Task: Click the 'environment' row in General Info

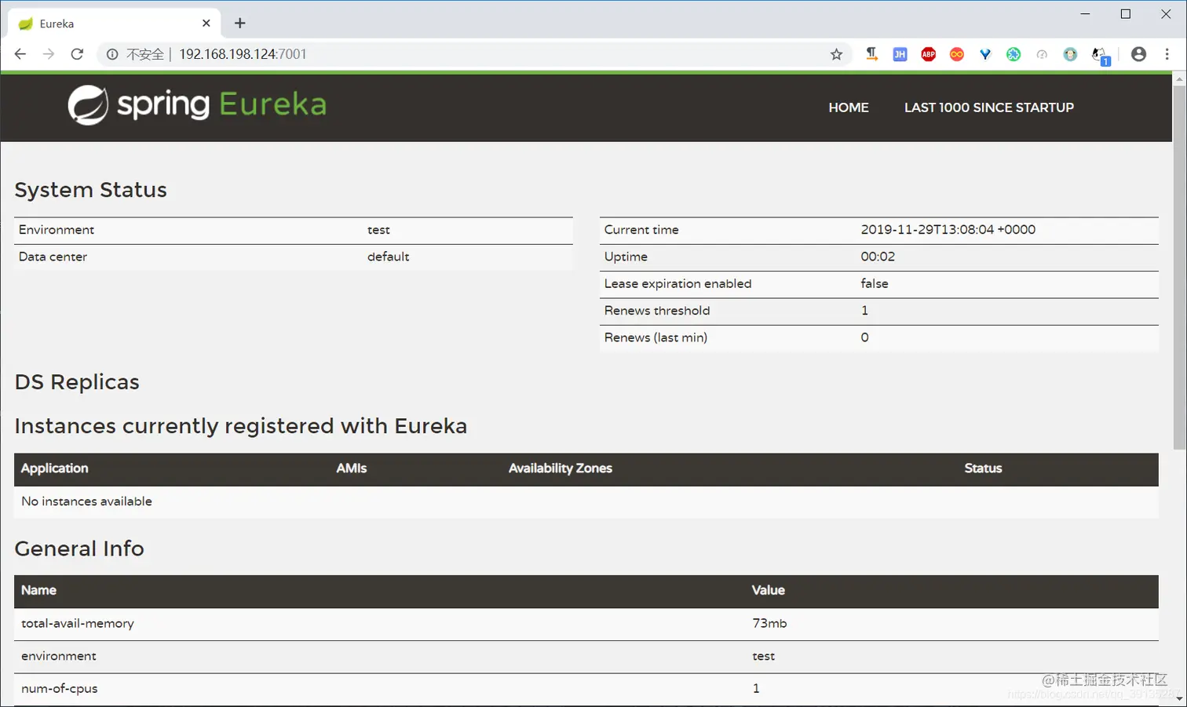Action: (x=586, y=657)
